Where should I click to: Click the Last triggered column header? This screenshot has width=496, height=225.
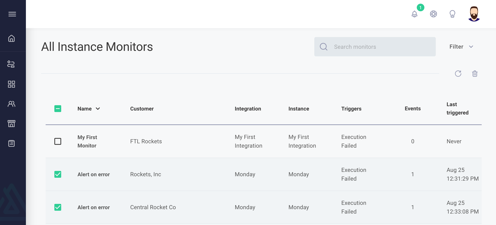tap(457, 108)
